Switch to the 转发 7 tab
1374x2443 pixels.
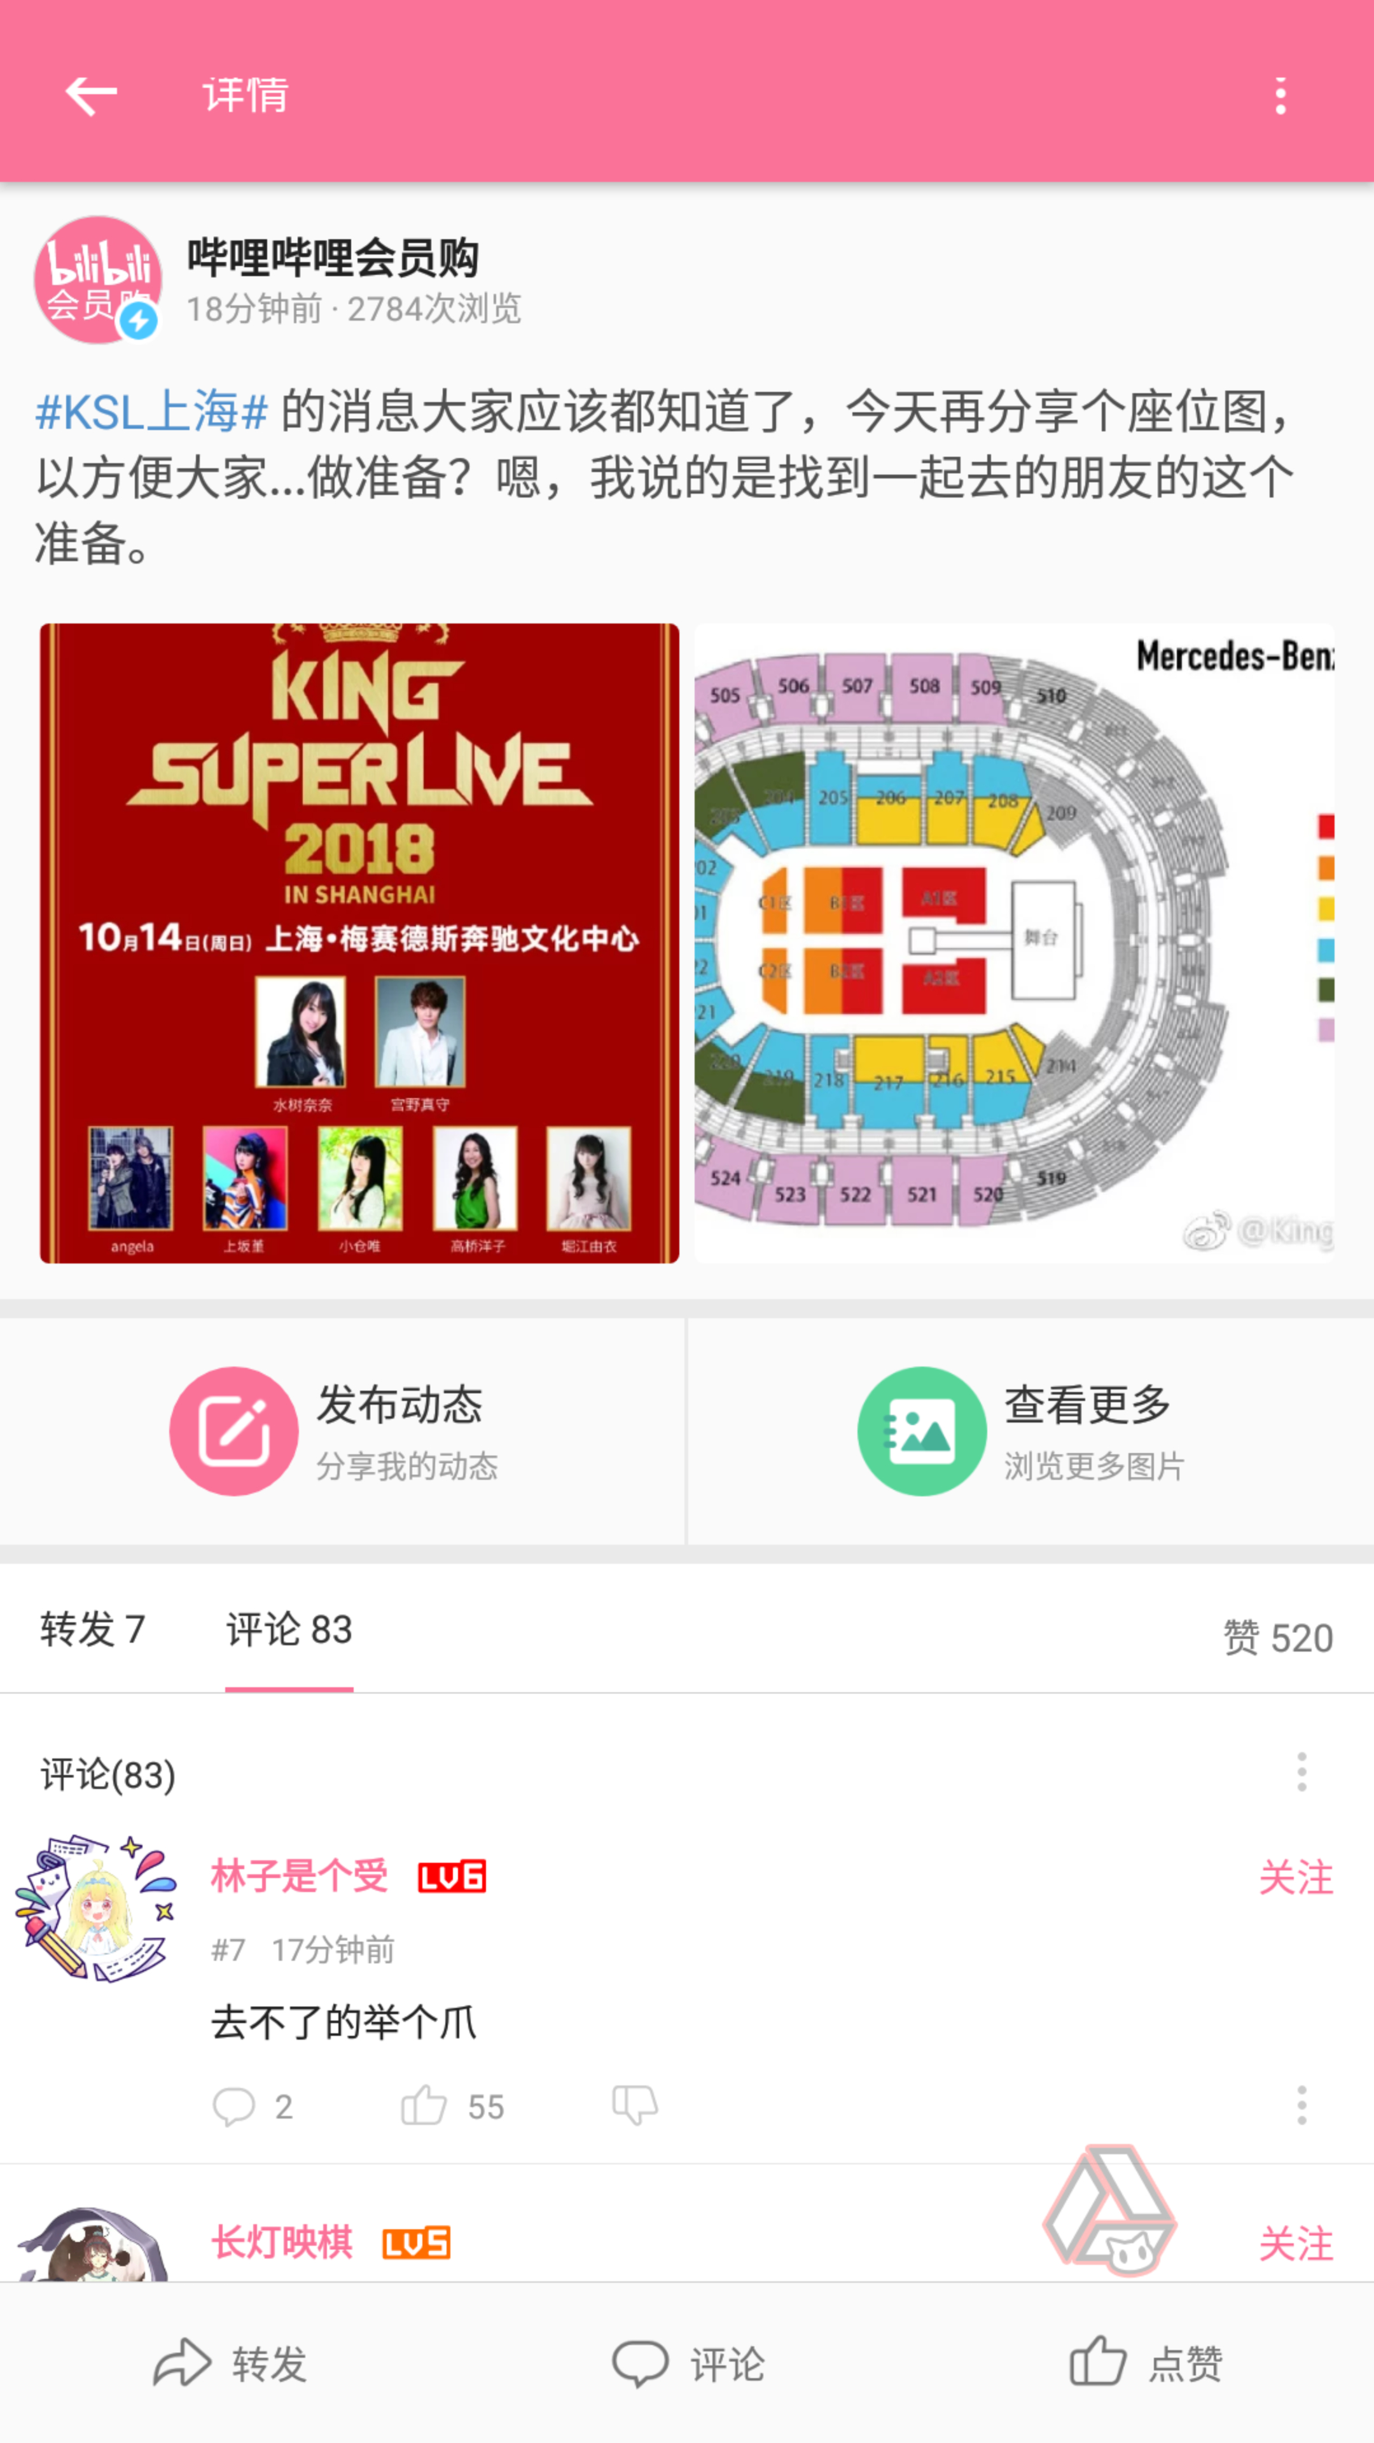click(x=93, y=1629)
